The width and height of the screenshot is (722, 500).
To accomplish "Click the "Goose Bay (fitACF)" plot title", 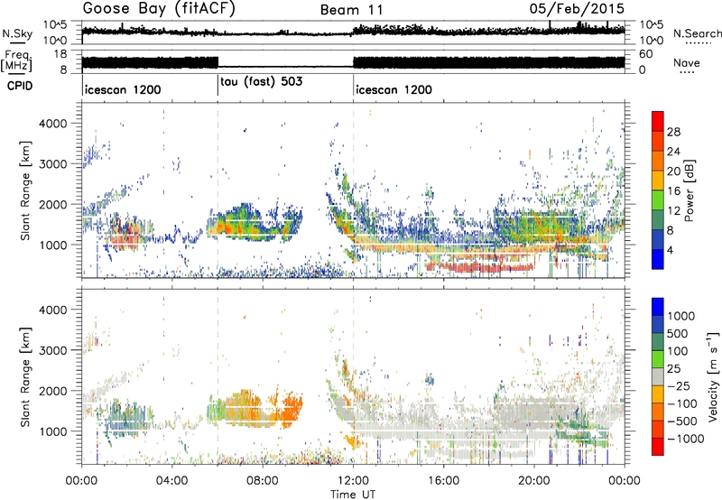I will pyautogui.click(x=159, y=8).
